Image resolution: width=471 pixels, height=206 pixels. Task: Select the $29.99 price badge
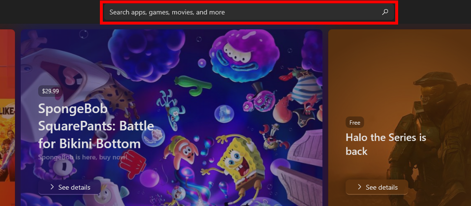click(50, 91)
